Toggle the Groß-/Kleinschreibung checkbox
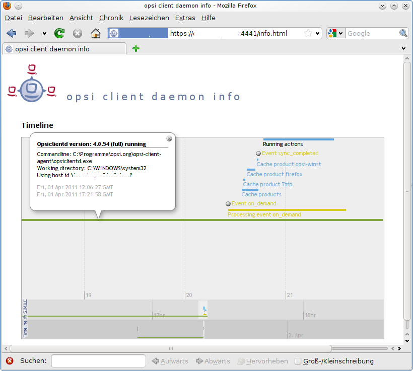The height and width of the screenshot is (371, 413). coord(298,361)
